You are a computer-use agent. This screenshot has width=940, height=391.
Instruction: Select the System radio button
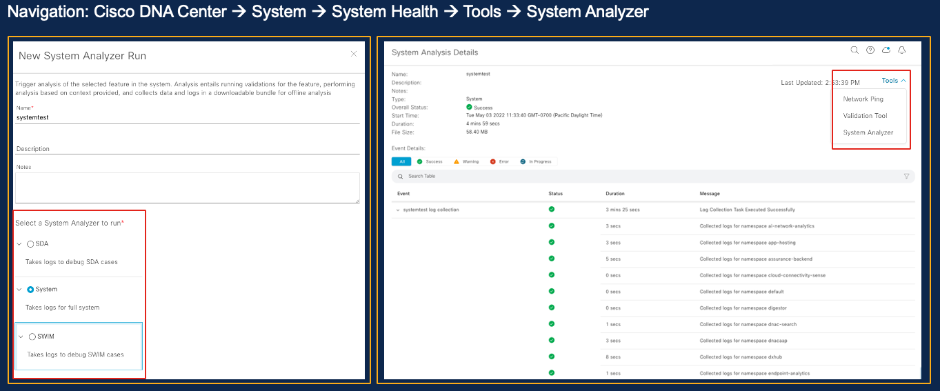tap(30, 290)
